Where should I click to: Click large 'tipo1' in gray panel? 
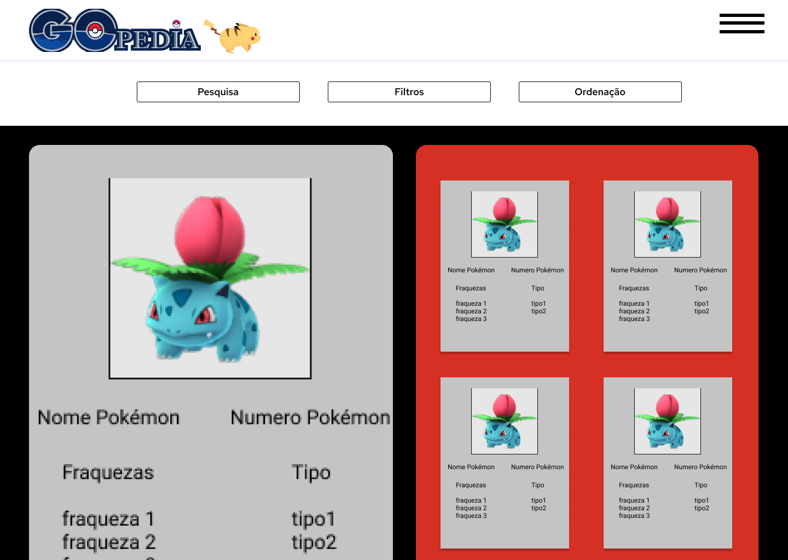click(313, 519)
